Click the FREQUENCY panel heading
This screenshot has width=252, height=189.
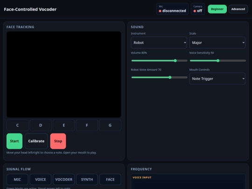(141, 169)
